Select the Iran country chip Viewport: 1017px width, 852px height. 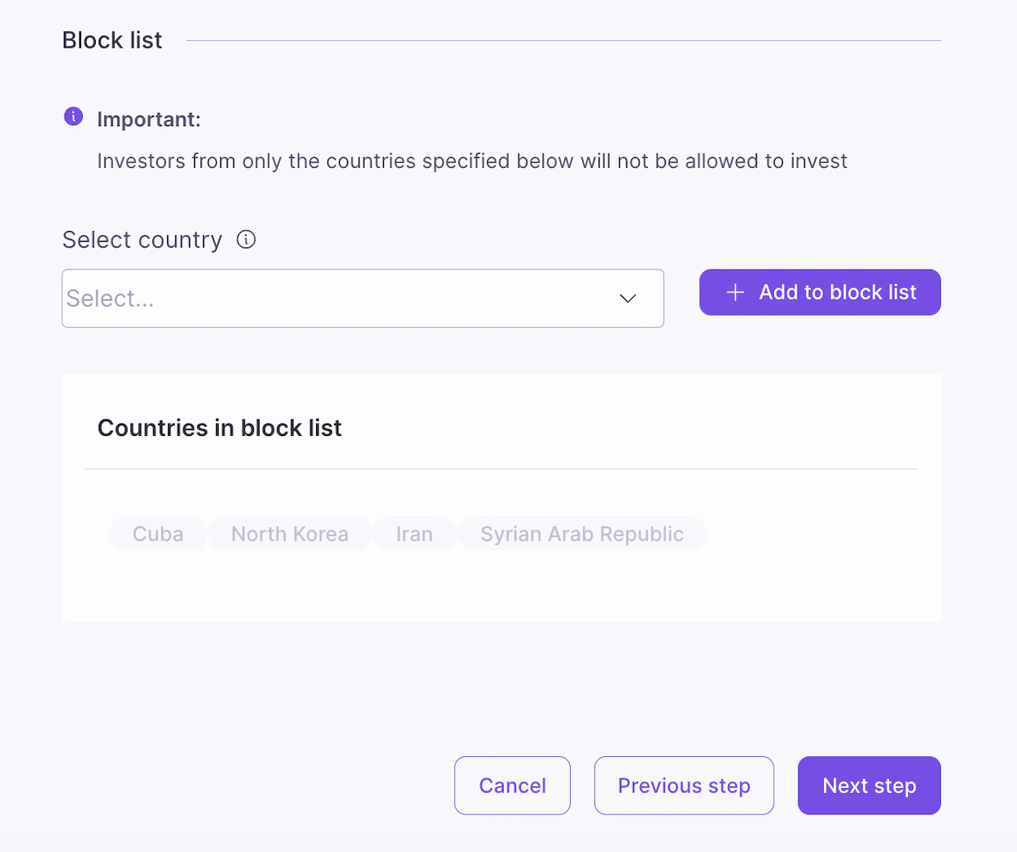[x=414, y=534]
